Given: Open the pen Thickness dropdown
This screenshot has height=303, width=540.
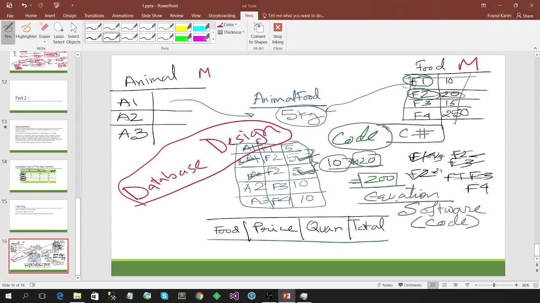Looking at the screenshot, I should point(231,32).
